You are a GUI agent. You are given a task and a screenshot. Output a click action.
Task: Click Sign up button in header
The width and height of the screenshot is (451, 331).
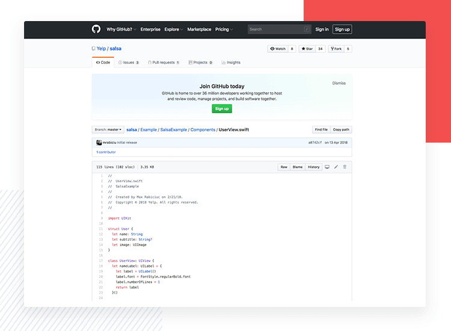tap(342, 29)
